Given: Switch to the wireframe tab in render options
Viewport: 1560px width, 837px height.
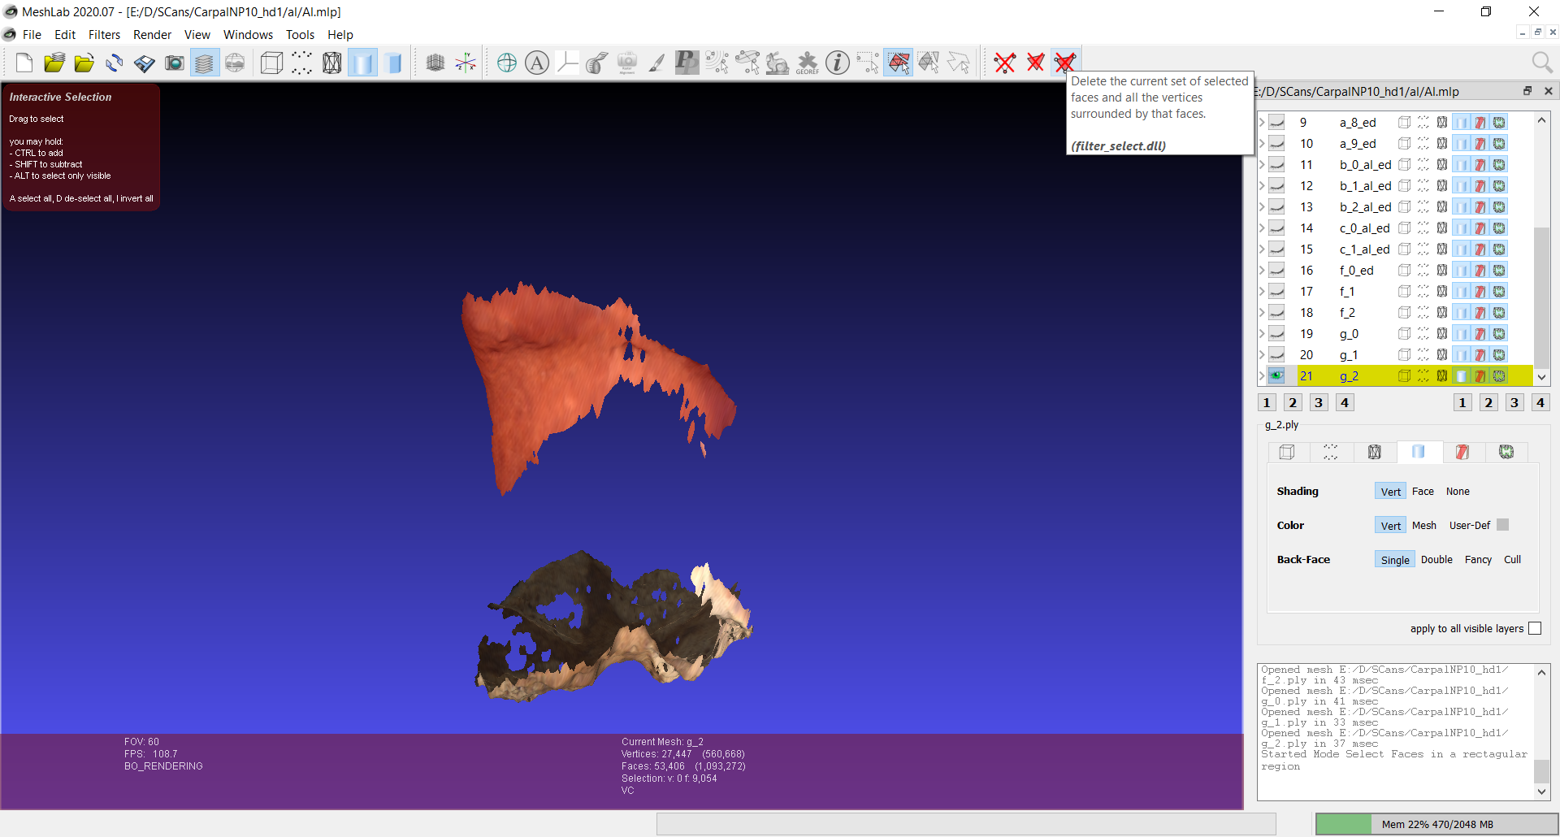Looking at the screenshot, I should tap(1375, 452).
